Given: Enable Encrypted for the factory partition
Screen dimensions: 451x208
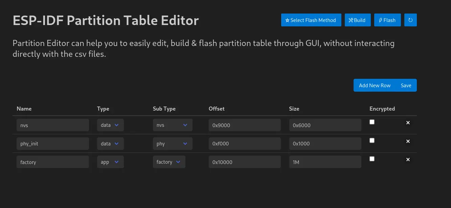Looking at the screenshot, I should click(372, 158).
